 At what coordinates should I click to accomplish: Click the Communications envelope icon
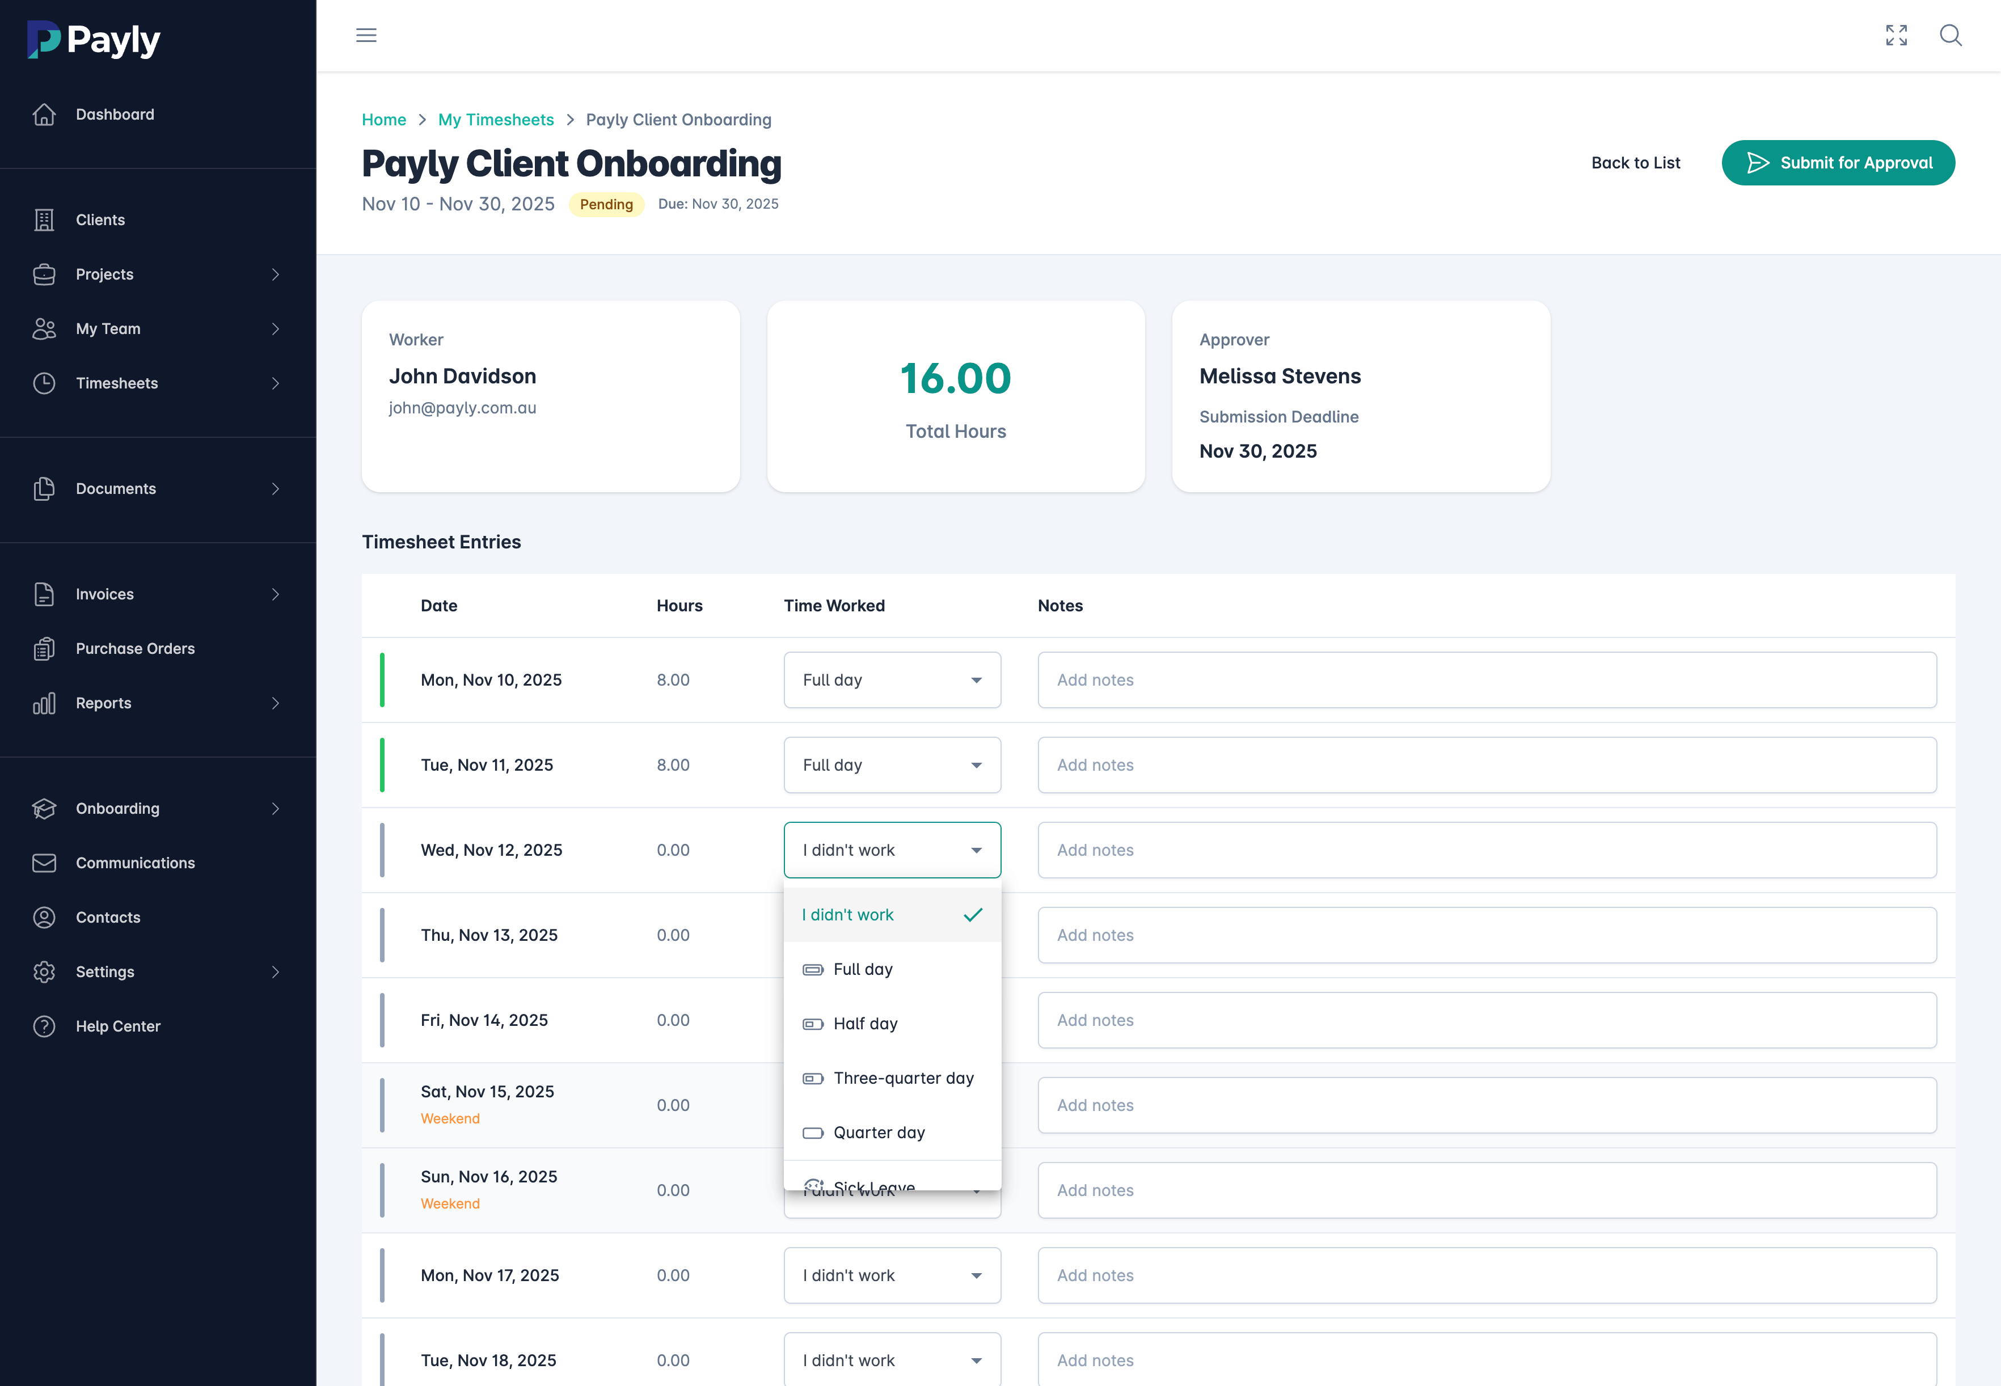click(x=45, y=863)
